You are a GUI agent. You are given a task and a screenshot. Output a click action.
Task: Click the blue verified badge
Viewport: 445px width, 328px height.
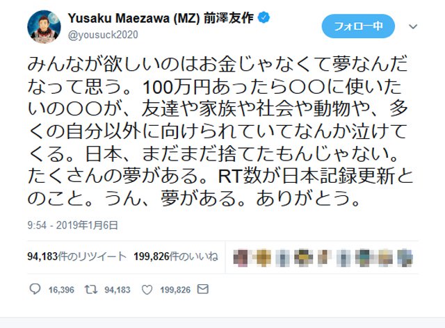pos(264,18)
